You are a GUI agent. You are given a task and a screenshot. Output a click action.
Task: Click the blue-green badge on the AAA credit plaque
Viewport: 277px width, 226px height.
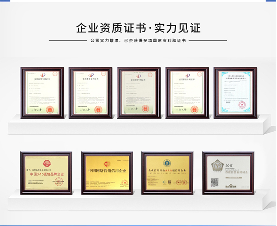(x=168, y=163)
